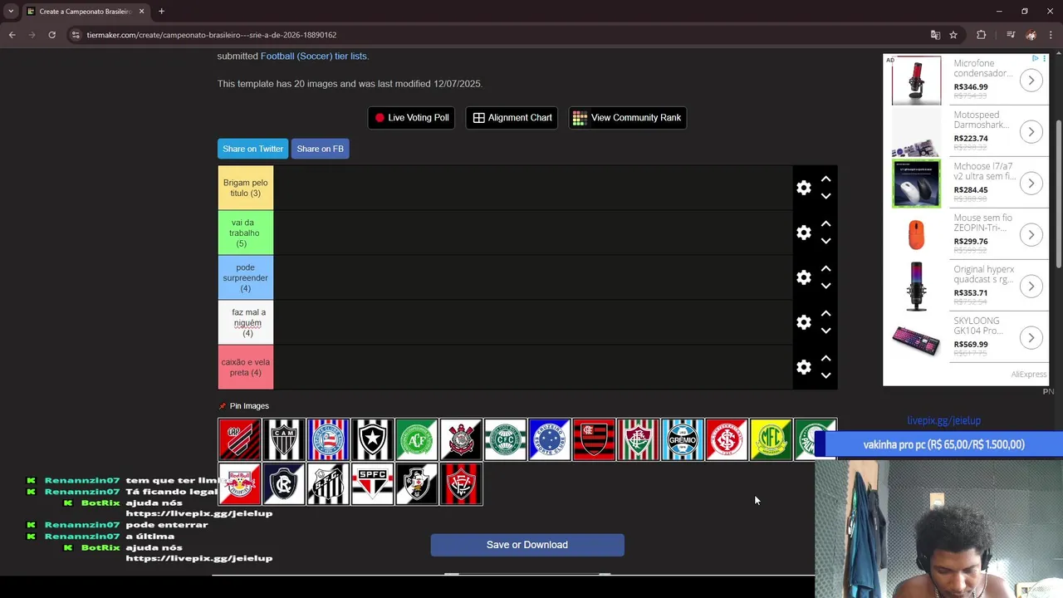Image resolution: width=1063 pixels, height=598 pixels.
Task: Open the Live Voting Poll
Action: [411, 118]
